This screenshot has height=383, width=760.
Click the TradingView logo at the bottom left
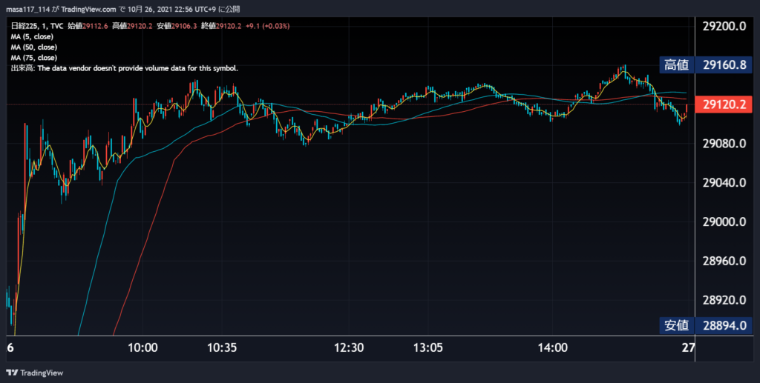[x=34, y=373]
